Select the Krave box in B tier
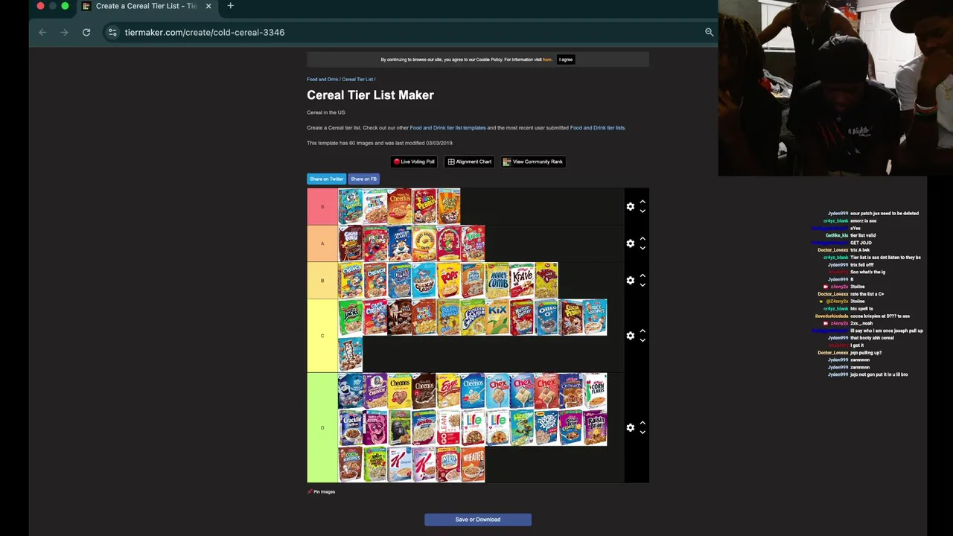 [522, 281]
